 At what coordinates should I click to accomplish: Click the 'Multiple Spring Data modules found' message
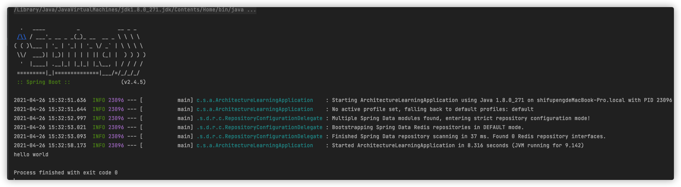461,118
